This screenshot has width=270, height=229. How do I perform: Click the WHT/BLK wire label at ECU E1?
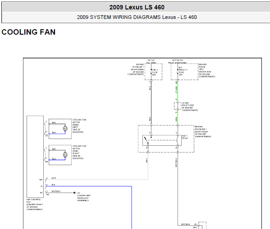(56, 191)
